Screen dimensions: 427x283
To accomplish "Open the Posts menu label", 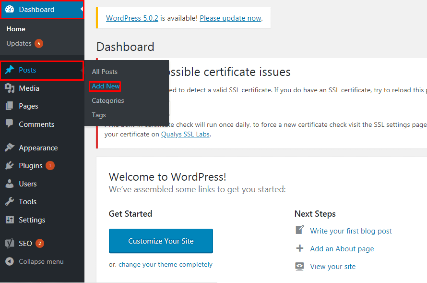I will click(x=27, y=70).
